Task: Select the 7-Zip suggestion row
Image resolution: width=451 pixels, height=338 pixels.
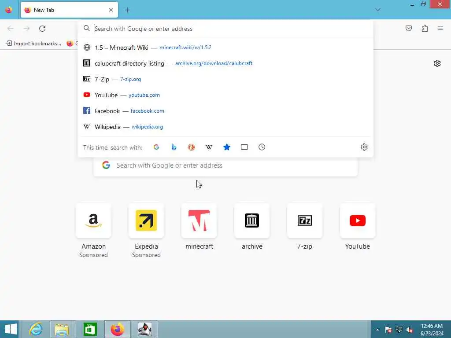Action: coord(225,79)
